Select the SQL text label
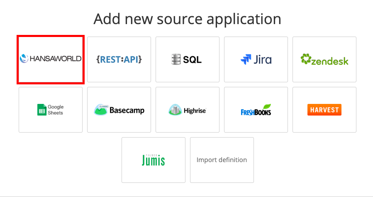 pos(192,60)
